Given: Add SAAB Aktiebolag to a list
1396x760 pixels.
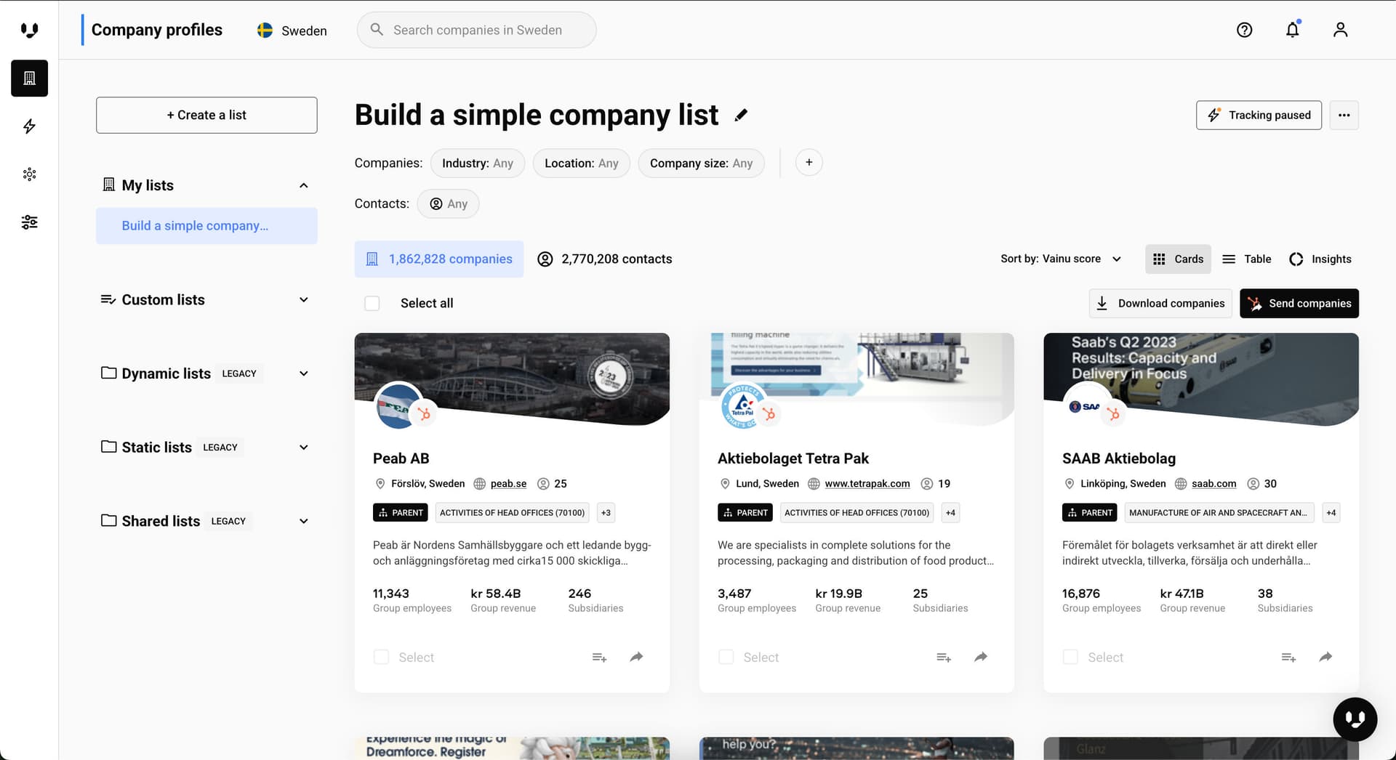Looking at the screenshot, I should point(1288,658).
